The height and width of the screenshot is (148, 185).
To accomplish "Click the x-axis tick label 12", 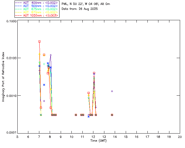I will 93,137.
